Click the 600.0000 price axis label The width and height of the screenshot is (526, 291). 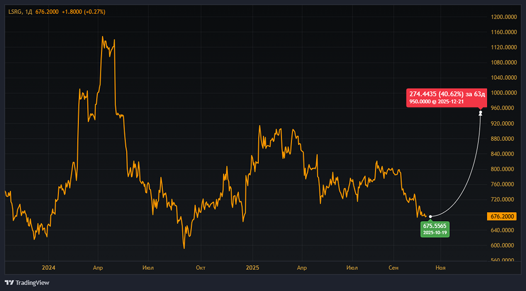point(502,245)
